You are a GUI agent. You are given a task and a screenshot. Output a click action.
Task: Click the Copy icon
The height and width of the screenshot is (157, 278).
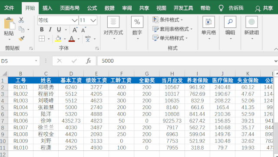[21, 29]
